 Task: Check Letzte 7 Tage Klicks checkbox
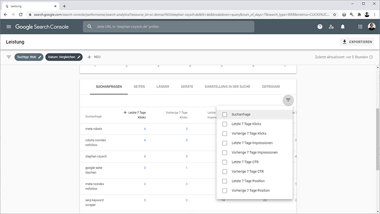pyautogui.click(x=225, y=124)
